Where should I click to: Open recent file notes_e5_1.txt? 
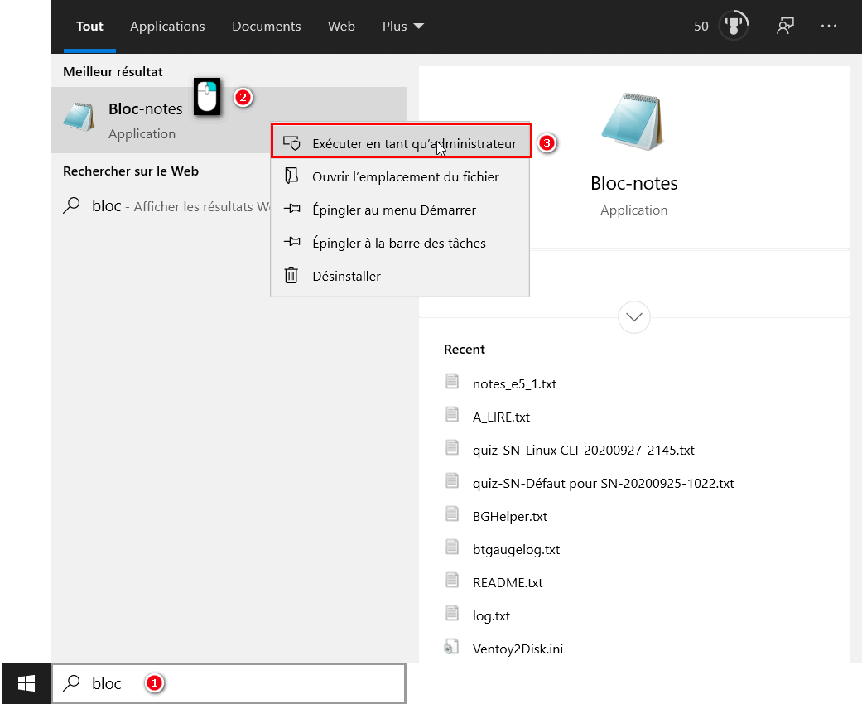click(x=514, y=384)
